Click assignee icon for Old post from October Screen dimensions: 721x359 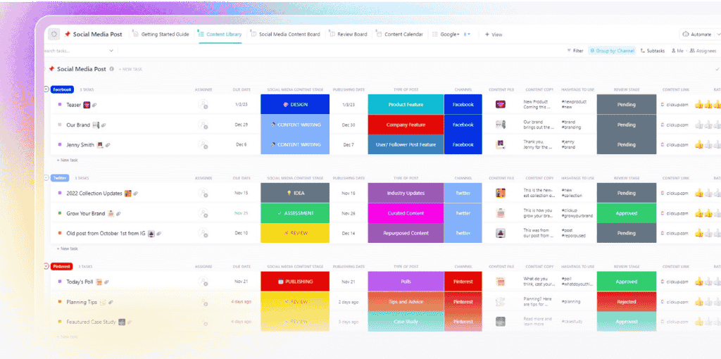click(203, 234)
